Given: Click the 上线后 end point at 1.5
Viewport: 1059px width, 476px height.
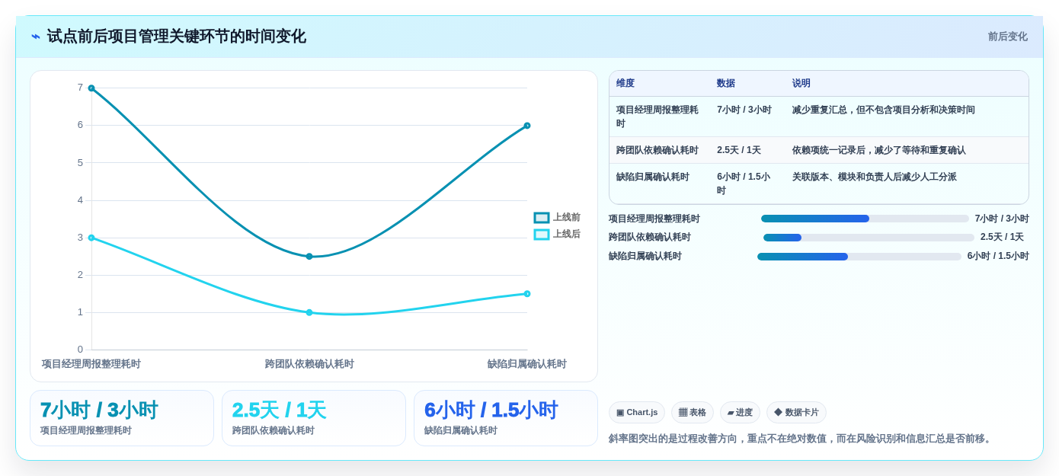Looking at the screenshot, I should 527,294.
